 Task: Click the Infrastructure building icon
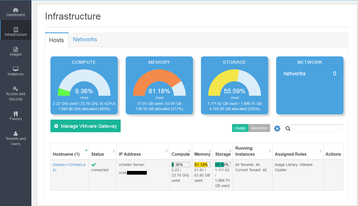(16, 30)
